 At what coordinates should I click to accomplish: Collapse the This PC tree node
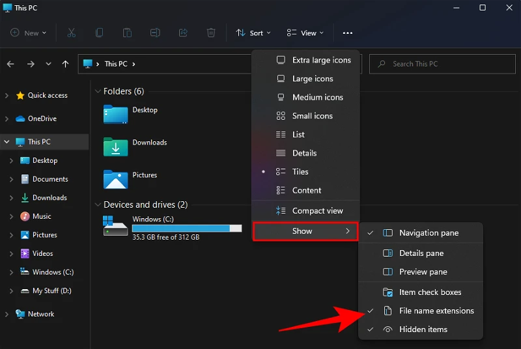point(7,142)
